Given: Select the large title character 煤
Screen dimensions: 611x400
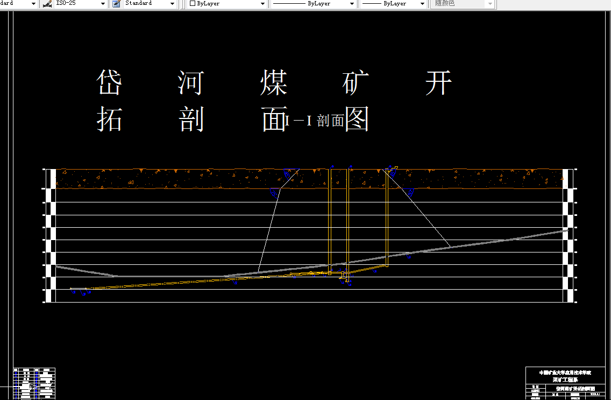Looking at the screenshot, I should (x=274, y=83).
